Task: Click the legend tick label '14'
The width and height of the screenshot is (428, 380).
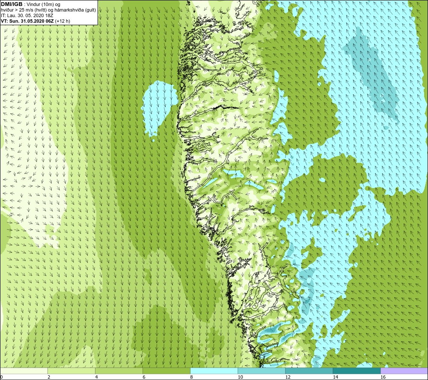Action: pyautogui.click(x=335, y=377)
